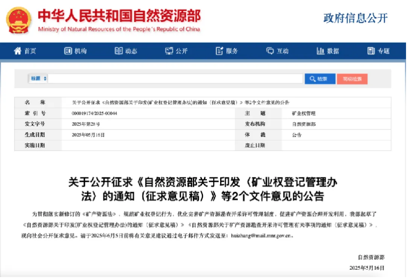407x278 pixels.
Task: Focus the search text input field
Action: pos(176,79)
